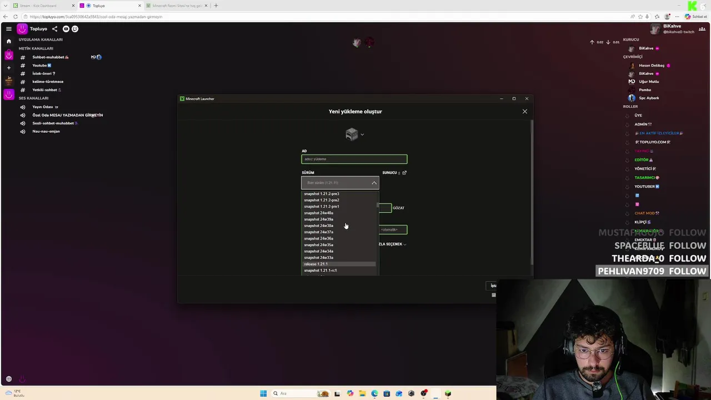
Task: Click the furnace installation icon
Action: pyautogui.click(x=351, y=134)
